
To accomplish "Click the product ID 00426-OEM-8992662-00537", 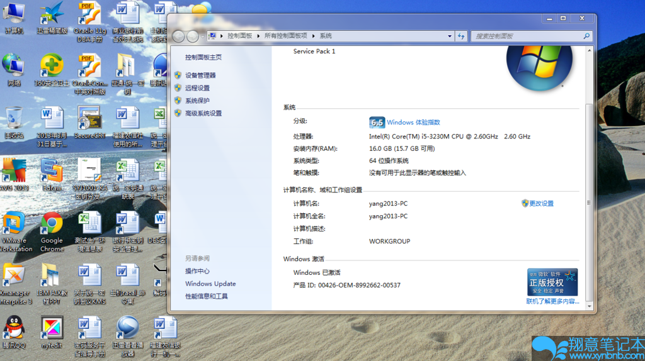I will click(x=359, y=285).
